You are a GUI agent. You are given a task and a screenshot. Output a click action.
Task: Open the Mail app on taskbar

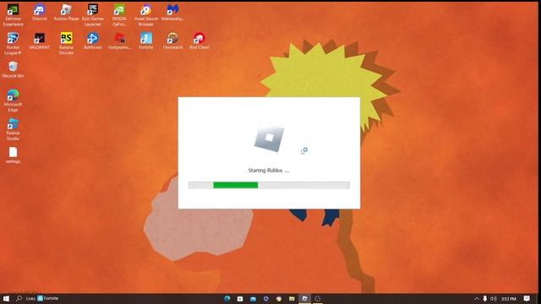click(253, 298)
